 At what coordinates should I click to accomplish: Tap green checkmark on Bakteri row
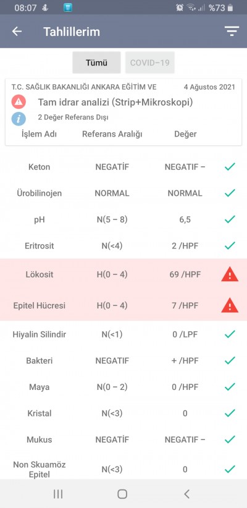pos(230,360)
